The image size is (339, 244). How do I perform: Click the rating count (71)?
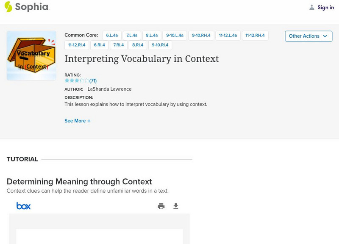click(x=93, y=80)
